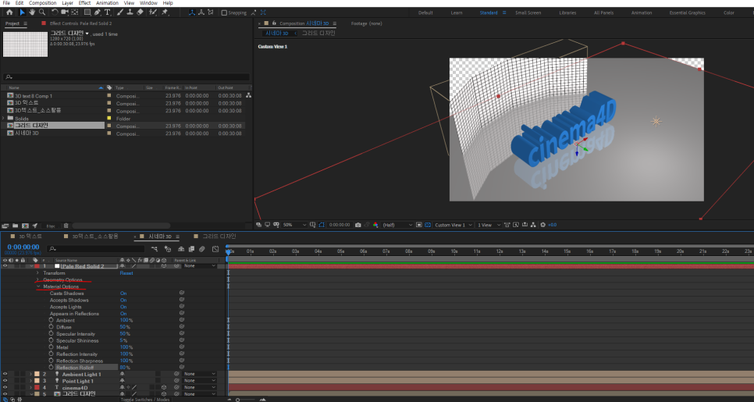Screen dimensions: 754x402
Task: Select the Pan Behind anchor point tool
Action: (x=75, y=12)
